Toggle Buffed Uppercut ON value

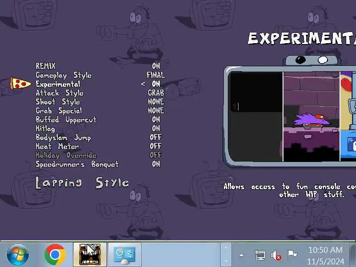tap(156, 119)
